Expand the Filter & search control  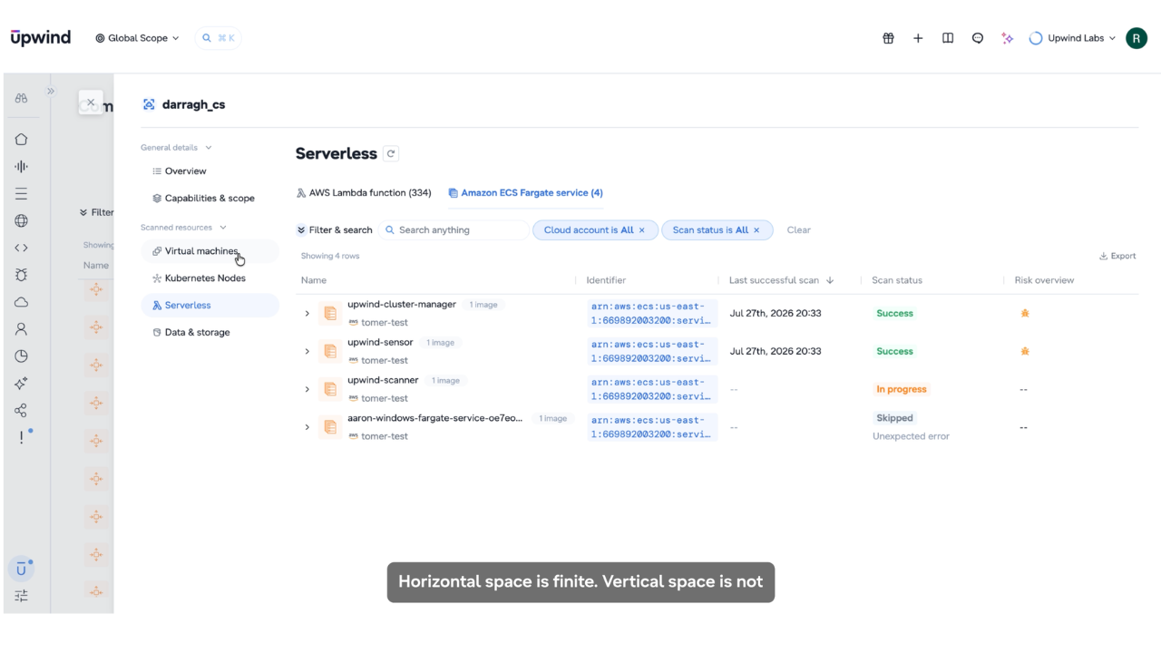335,230
